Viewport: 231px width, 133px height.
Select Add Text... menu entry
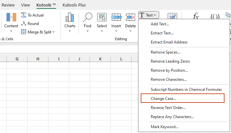[x=160, y=24]
